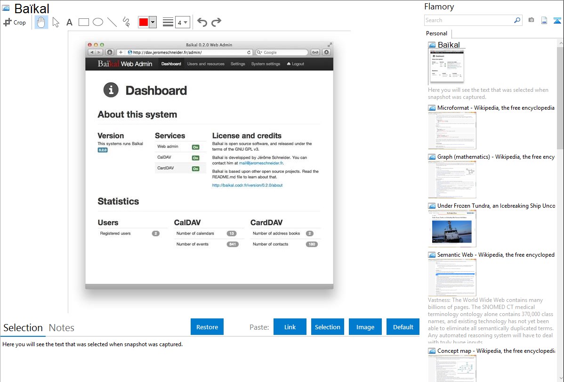Open System settings in Baïkal nav
The height and width of the screenshot is (382, 564).
coord(266,64)
